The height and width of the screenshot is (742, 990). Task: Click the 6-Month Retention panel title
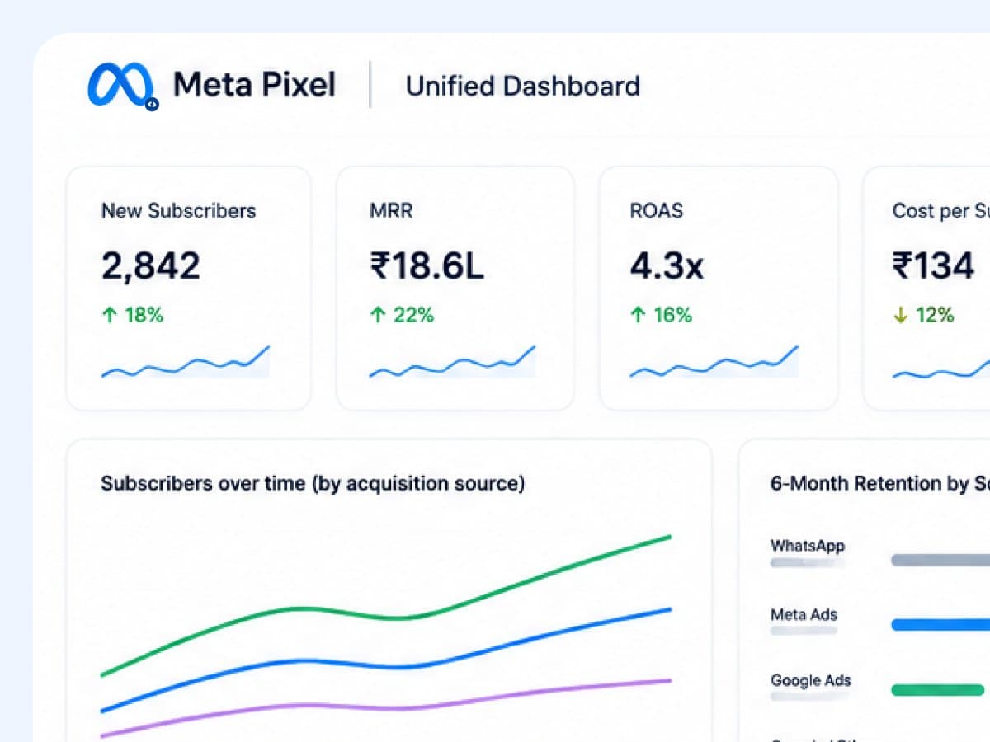point(879,484)
